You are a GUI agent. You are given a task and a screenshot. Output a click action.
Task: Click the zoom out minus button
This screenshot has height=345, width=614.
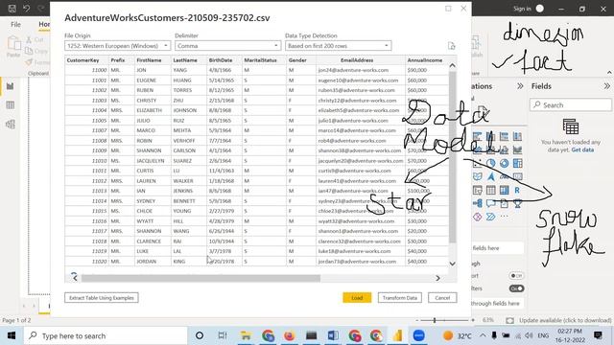(417, 320)
